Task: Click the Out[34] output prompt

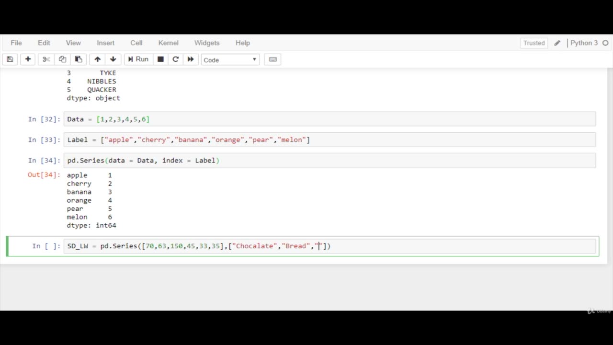Action: tap(44, 175)
